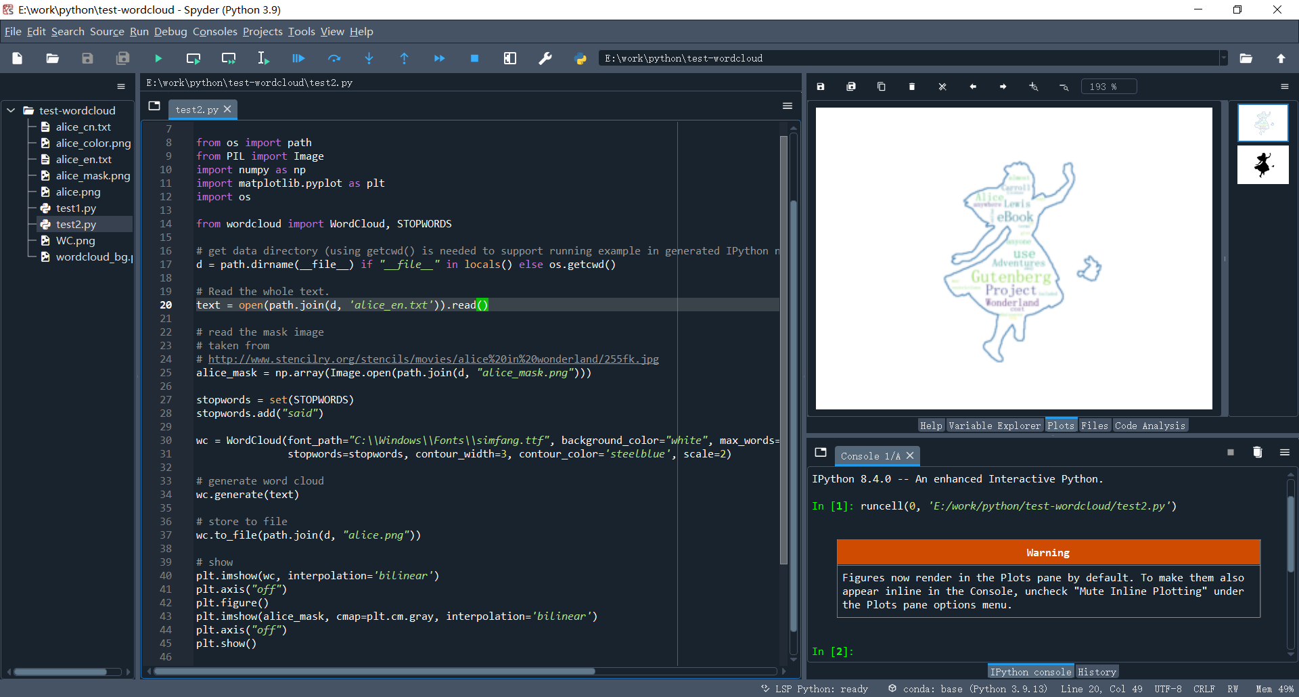The image size is (1299, 697).
Task: Open the Consoles menu
Action: [214, 32]
